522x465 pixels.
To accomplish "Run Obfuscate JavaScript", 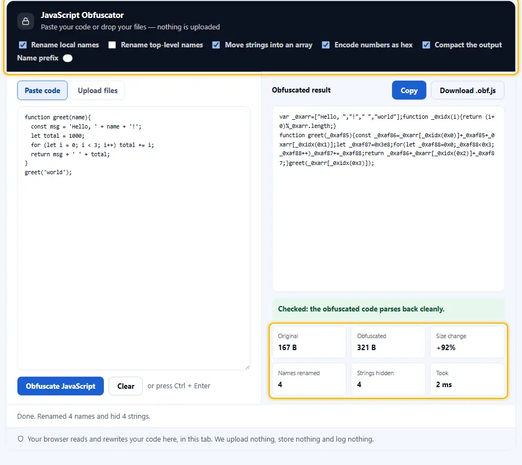I will click(x=60, y=386).
